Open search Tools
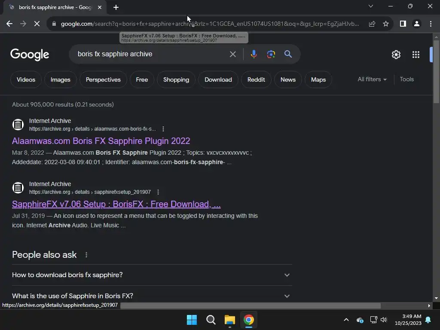This screenshot has height=330, width=440. [x=406, y=79]
